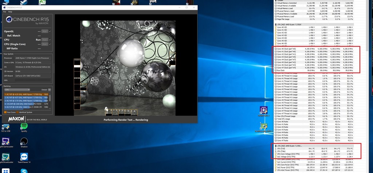Click the Identical System legend swatch

click(17, 112)
